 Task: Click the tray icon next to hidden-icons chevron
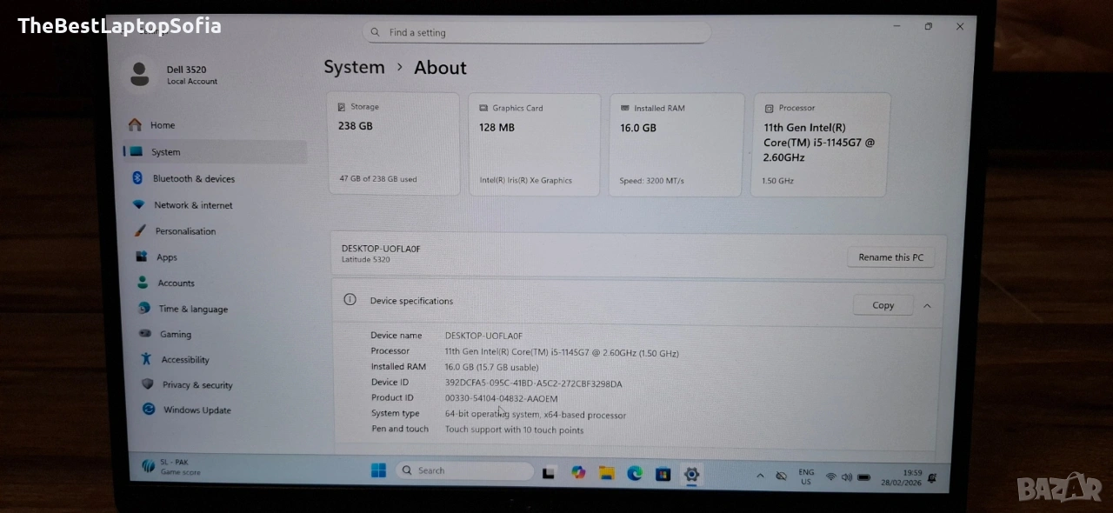(x=781, y=476)
